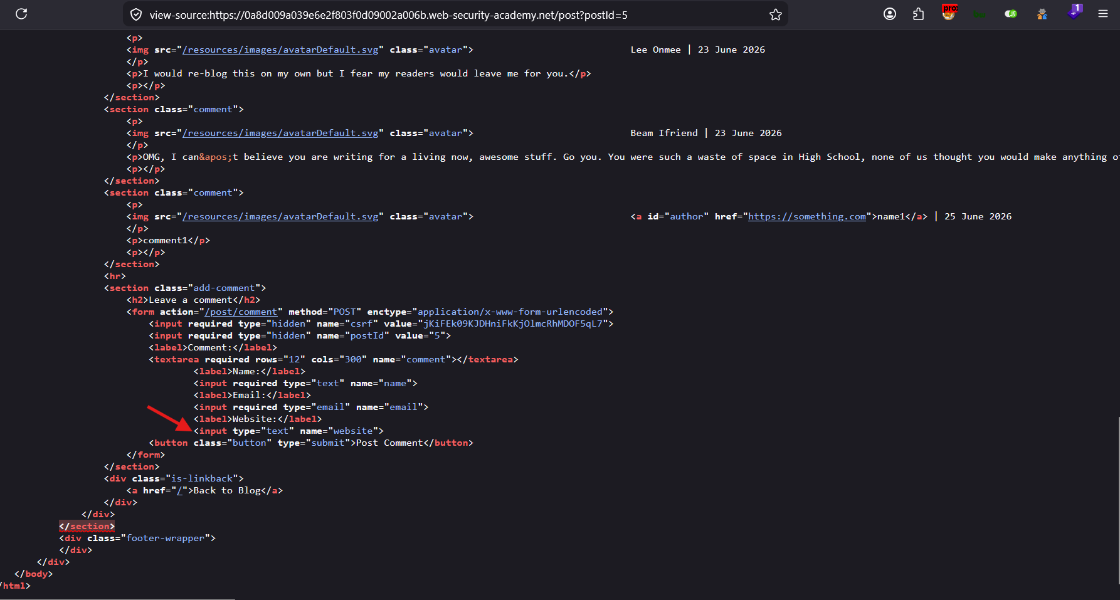Open avatarDefault.svg link in name1 comment
Screen dimensions: 1120x600
point(280,216)
